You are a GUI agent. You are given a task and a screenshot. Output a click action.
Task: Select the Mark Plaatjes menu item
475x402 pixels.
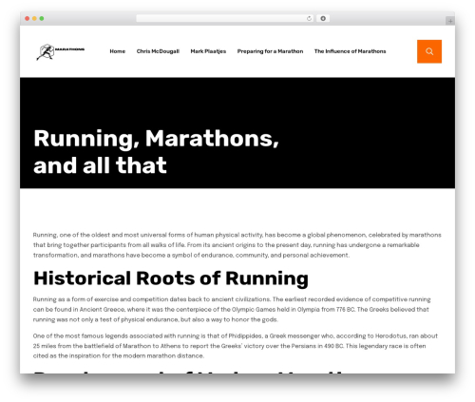click(x=208, y=51)
